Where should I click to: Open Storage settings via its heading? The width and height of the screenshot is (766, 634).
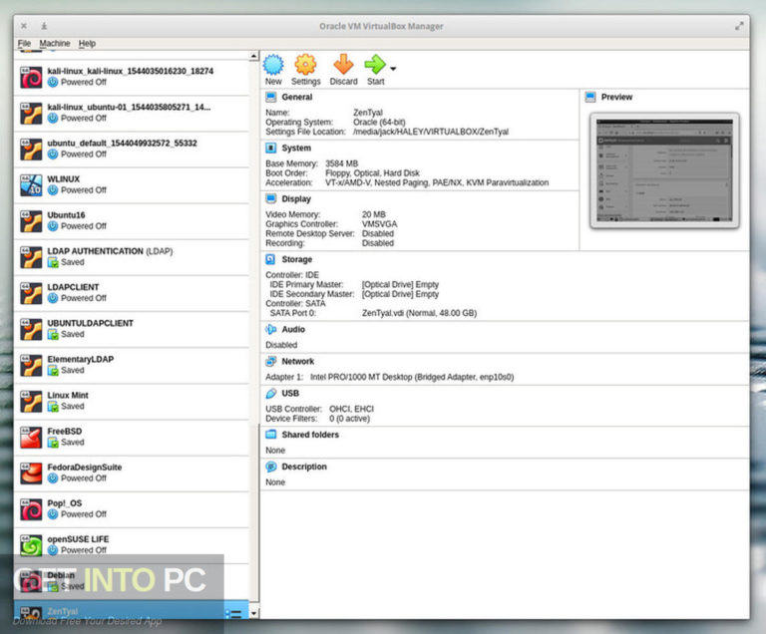[296, 259]
